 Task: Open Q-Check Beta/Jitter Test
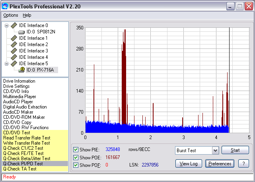[27, 159]
